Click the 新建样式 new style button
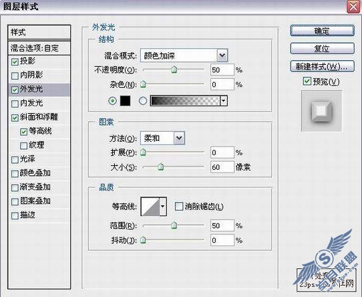The height and width of the screenshot is (297, 362). [x=323, y=67]
